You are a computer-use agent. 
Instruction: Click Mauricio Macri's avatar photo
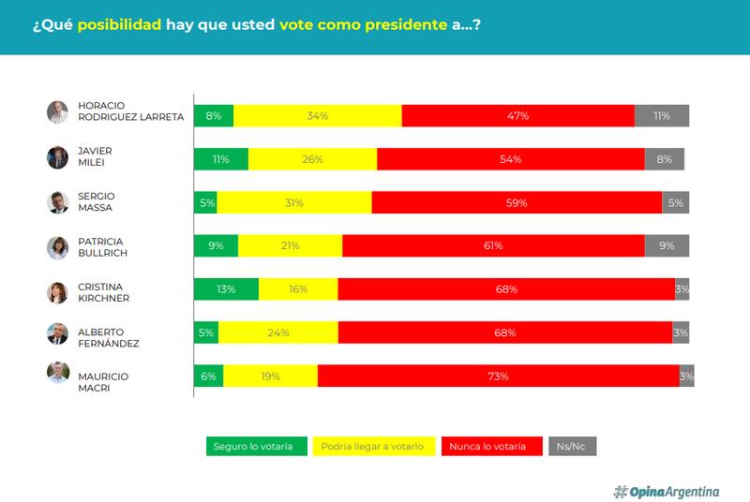pos(58,374)
